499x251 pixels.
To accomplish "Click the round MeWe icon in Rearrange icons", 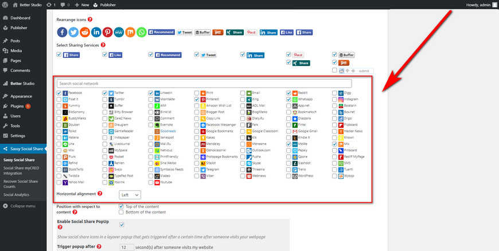I will pyautogui.click(x=119, y=32).
